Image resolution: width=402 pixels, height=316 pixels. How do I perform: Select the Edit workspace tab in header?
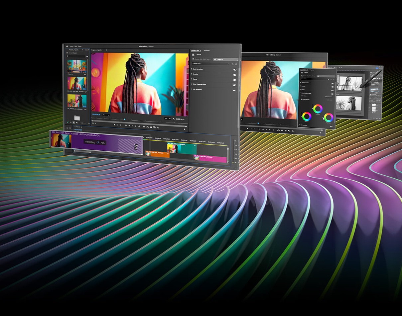pyautogui.click(x=75, y=46)
